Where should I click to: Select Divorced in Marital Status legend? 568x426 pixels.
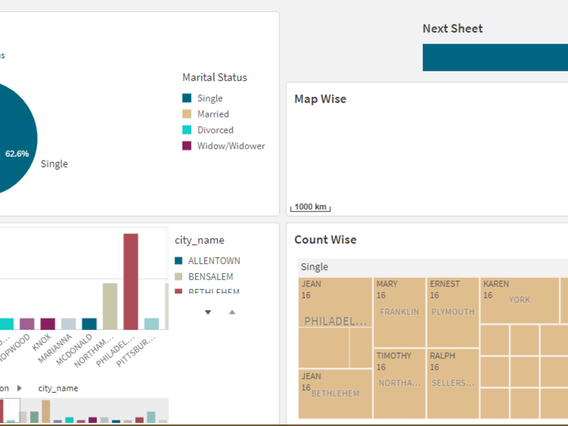(208, 130)
